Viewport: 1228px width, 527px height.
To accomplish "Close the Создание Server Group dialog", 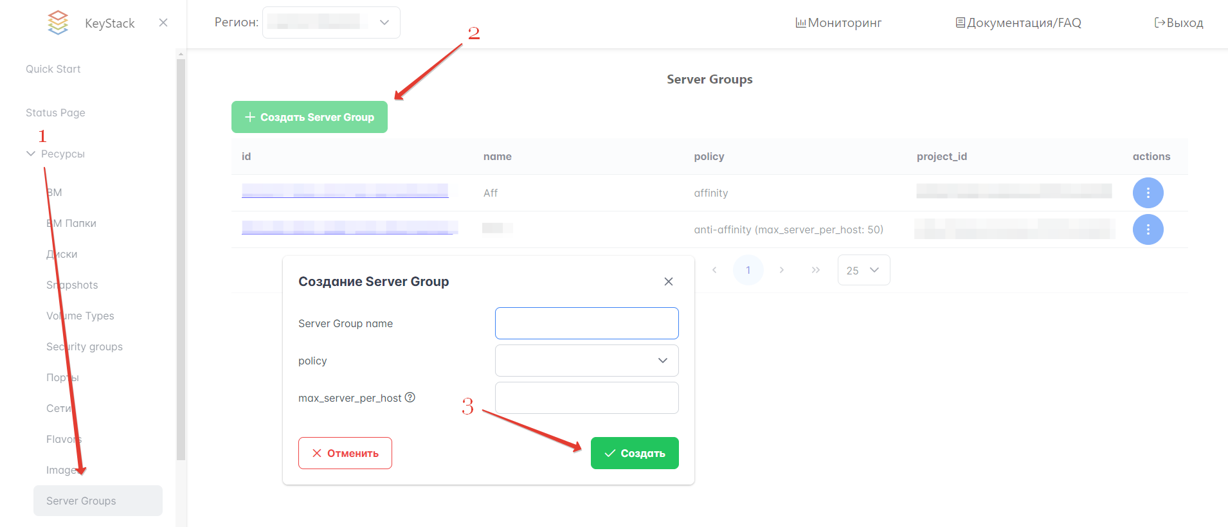I will [x=669, y=281].
